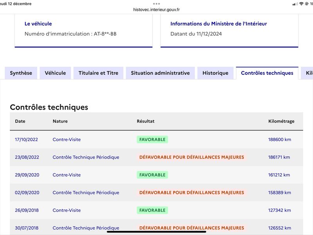313x235 pixels.
Task: Click the DÉFAVORABLE badge for 23/08/2022
Action: (192, 157)
